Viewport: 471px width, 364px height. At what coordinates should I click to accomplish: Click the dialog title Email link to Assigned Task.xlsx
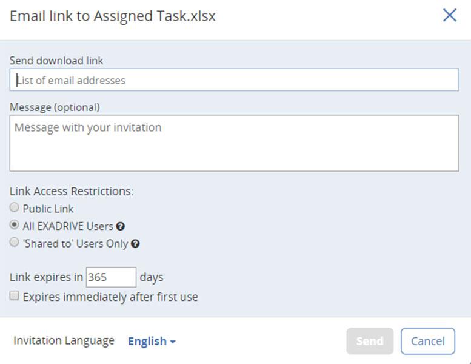pyautogui.click(x=113, y=16)
